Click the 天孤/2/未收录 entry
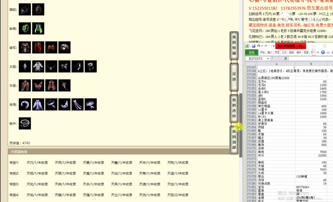333x202 pixels. coord(178,195)
